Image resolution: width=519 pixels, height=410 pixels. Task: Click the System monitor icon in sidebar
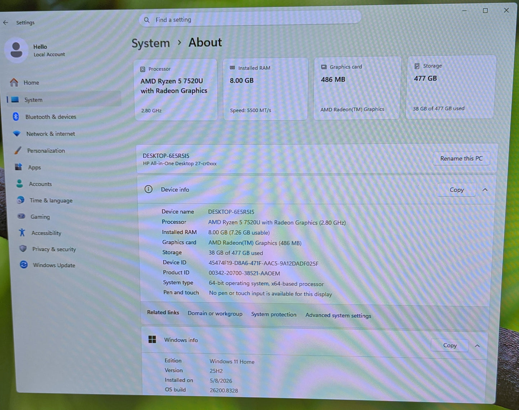[15, 100]
